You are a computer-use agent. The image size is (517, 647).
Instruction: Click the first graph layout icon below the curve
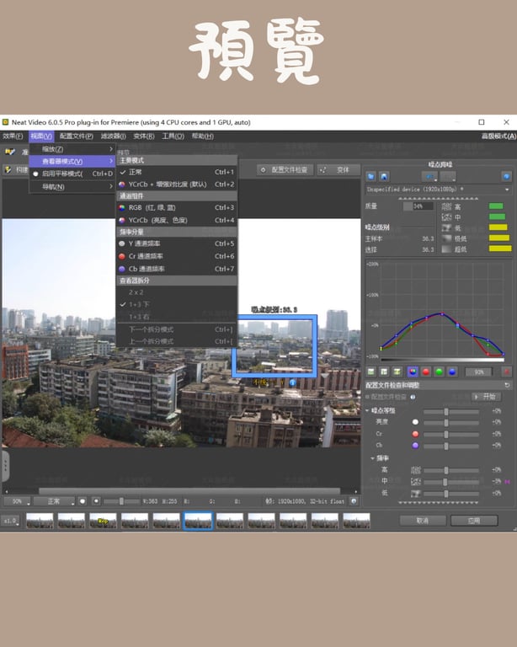(371, 372)
